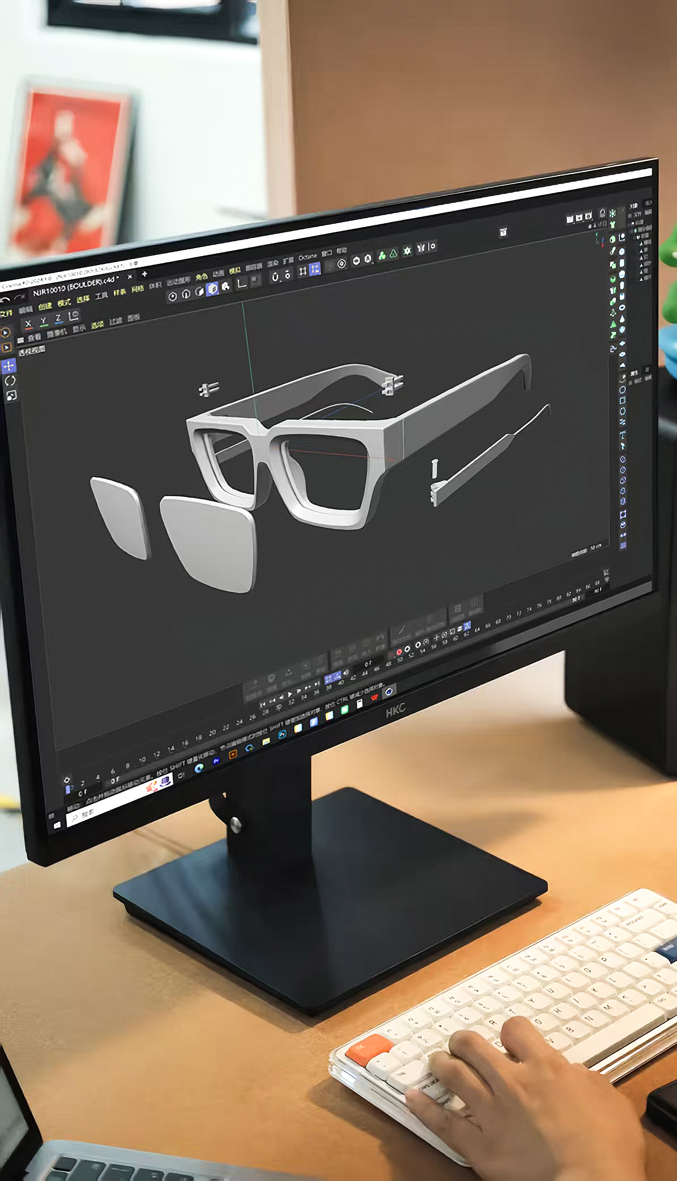Click the red Record Active Objects button
The width and height of the screenshot is (677, 1181).
coord(399,652)
